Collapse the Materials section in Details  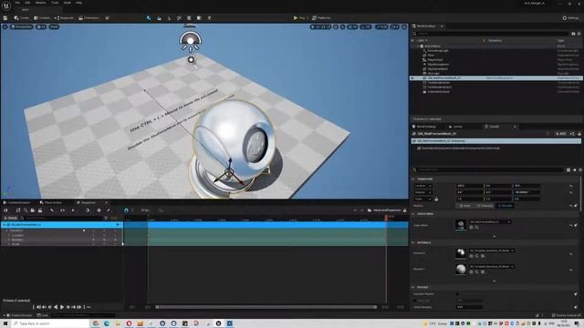tap(413, 243)
